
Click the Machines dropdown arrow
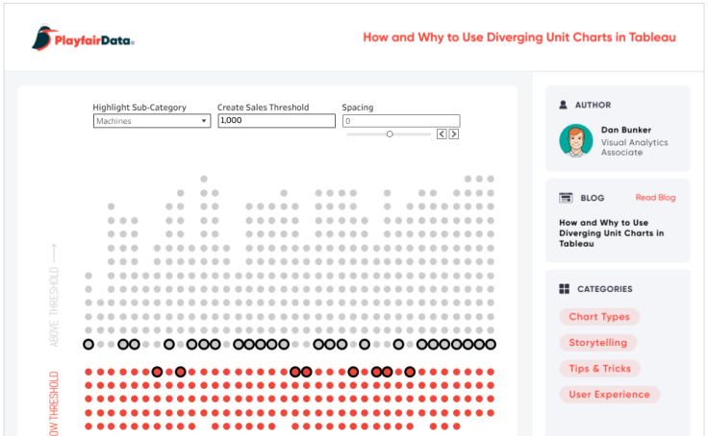point(204,121)
